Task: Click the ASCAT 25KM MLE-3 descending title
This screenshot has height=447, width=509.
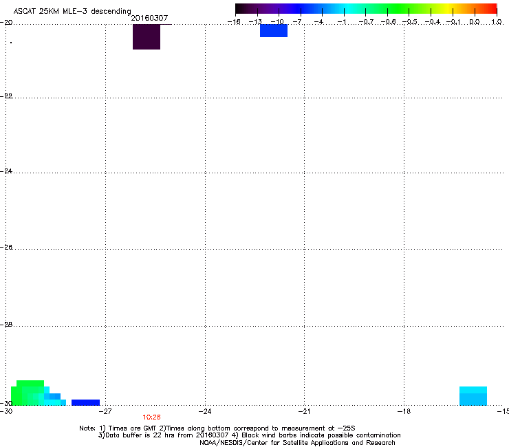Action: pyautogui.click(x=72, y=11)
